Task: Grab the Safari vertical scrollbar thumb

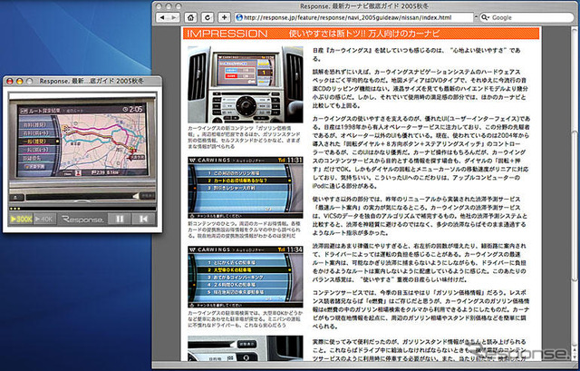Action: tap(575, 206)
